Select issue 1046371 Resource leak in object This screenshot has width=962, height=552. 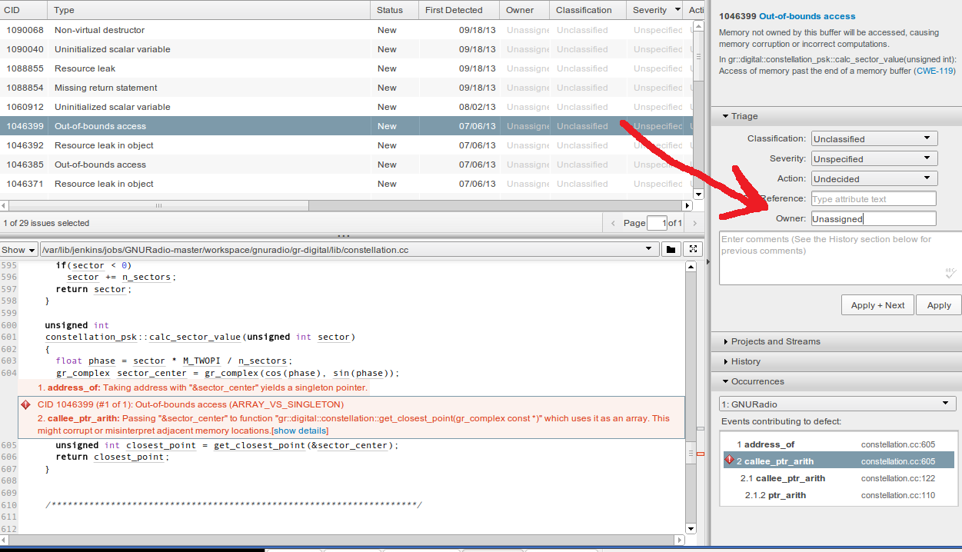(346, 184)
